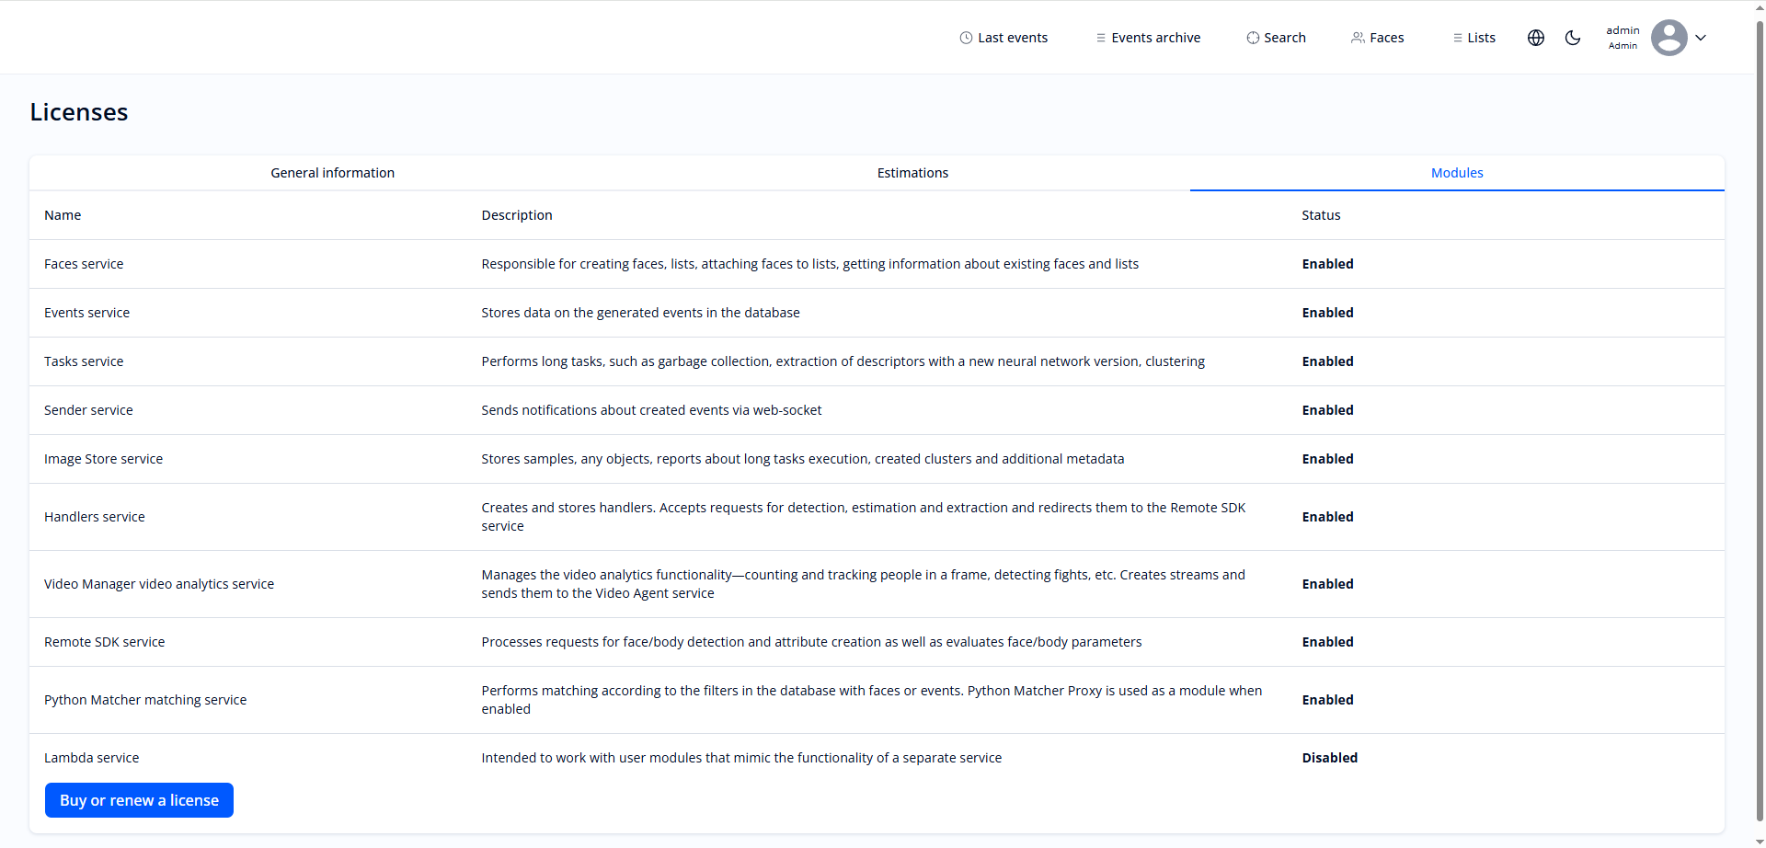This screenshot has width=1766, height=848.
Task: Click the page vertical scrollbar
Action: 1760,414
